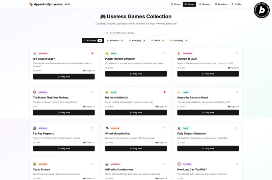
Task: Filter games by Annoying
Action: tap(138, 40)
